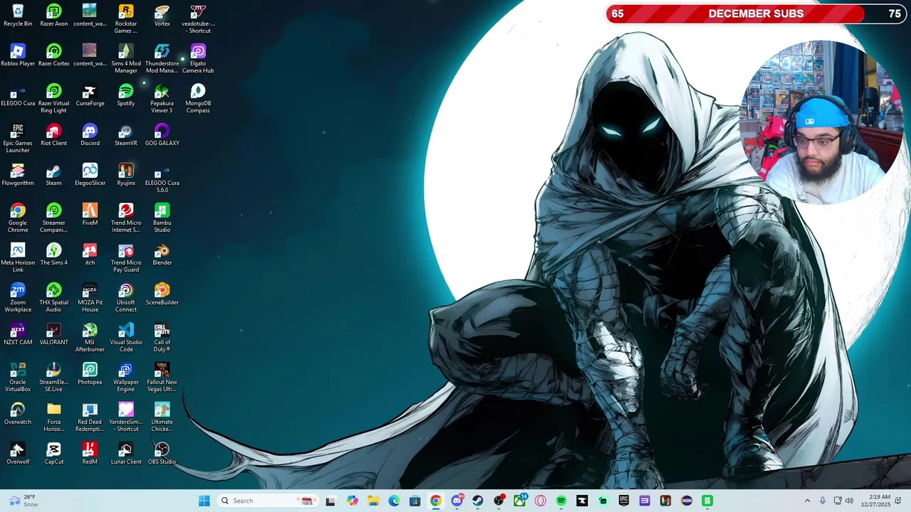Screen dimensions: 911x512
Task: Click the taskbar Search box
Action: click(x=267, y=501)
